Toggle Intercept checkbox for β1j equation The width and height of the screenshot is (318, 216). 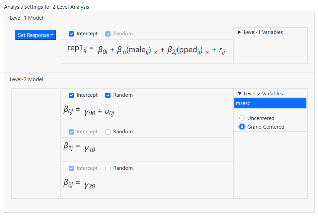click(71, 132)
